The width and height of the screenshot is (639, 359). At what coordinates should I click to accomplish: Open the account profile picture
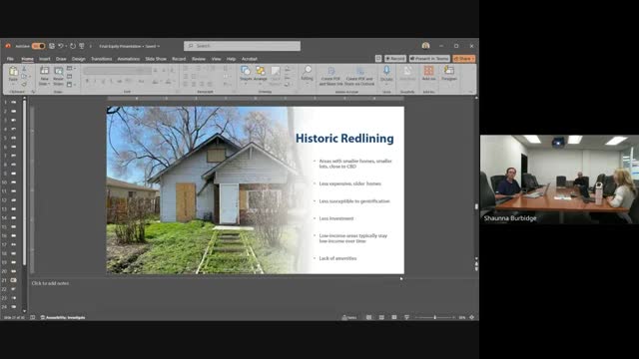pyautogui.click(x=426, y=46)
